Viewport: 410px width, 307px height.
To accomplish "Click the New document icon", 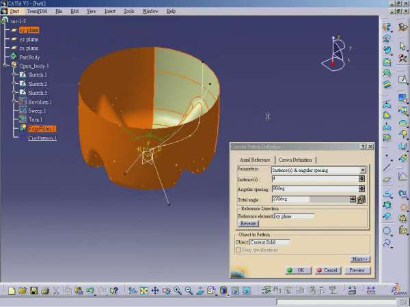I will tap(12, 291).
